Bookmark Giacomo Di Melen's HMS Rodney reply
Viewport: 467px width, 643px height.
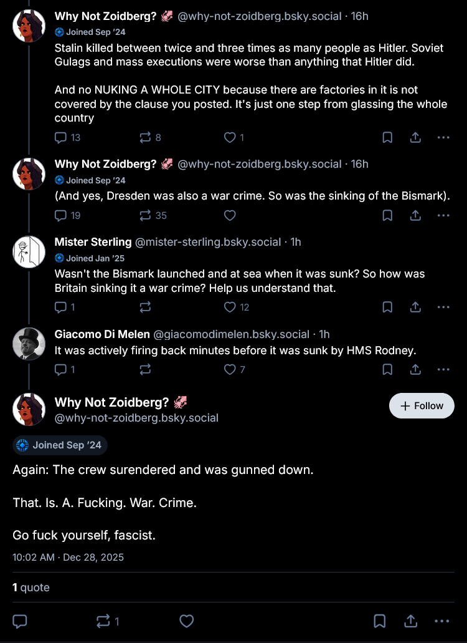(x=387, y=369)
